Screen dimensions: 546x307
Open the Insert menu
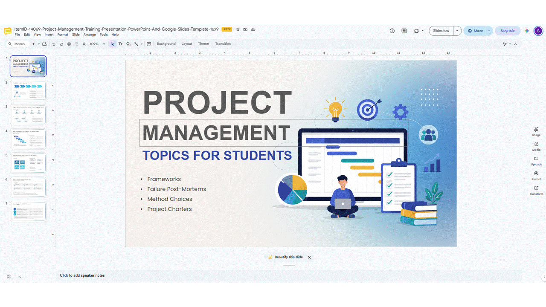(x=49, y=35)
